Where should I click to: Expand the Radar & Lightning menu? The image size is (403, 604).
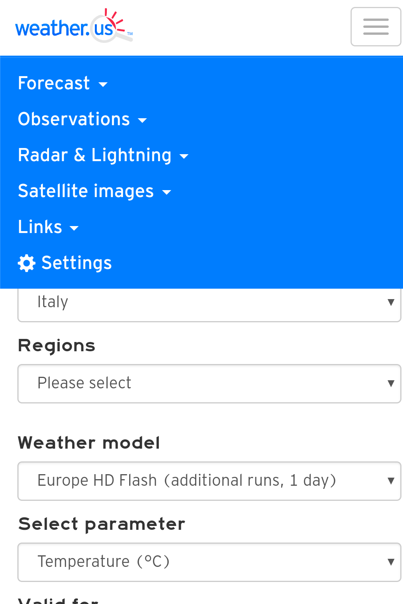point(94,155)
